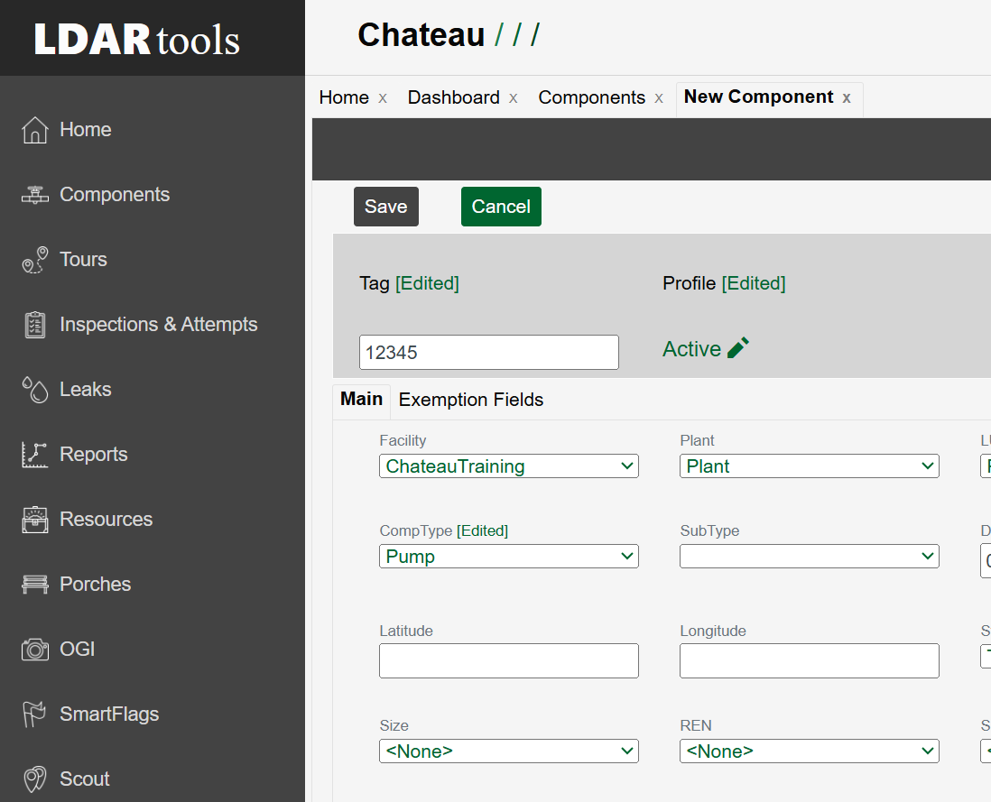Open Home from the sidebar menu
The width and height of the screenshot is (991, 802).
coord(86,130)
